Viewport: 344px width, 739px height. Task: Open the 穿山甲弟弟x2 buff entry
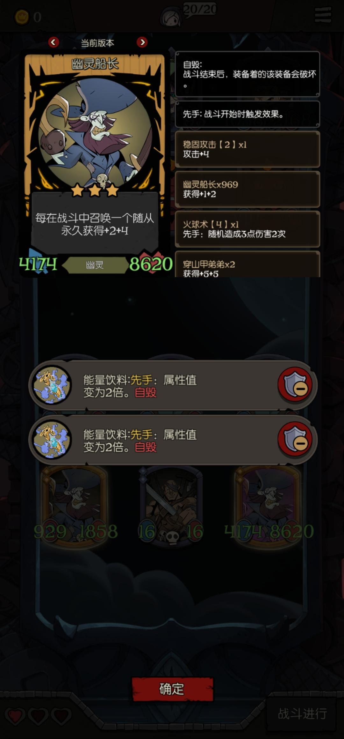point(247,264)
